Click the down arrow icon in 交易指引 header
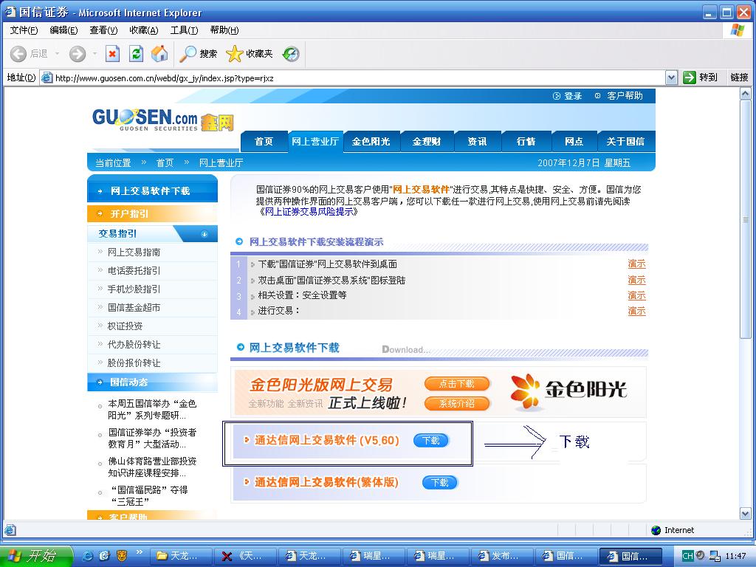Image resolution: width=756 pixels, height=567 pixels. point(204,234)
